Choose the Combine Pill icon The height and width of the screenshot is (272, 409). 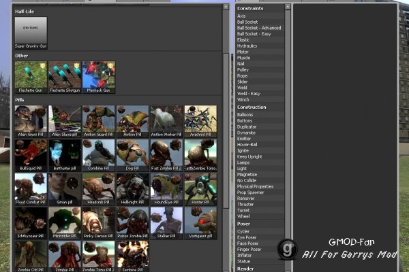tap(99, 156)
